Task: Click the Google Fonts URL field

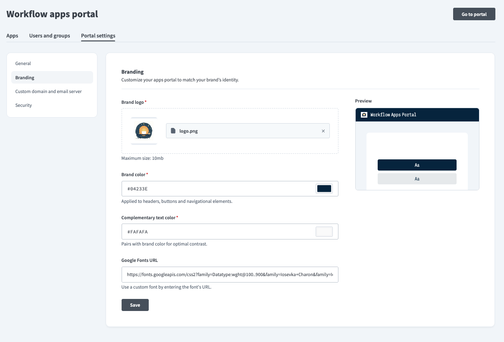Action: coord(230,274)
